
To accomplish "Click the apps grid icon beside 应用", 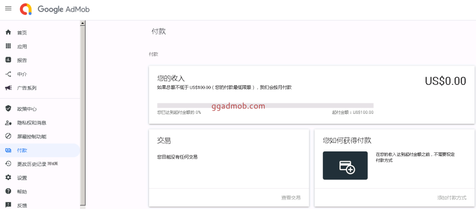I will pyautogui.click(x=9, y=46).
